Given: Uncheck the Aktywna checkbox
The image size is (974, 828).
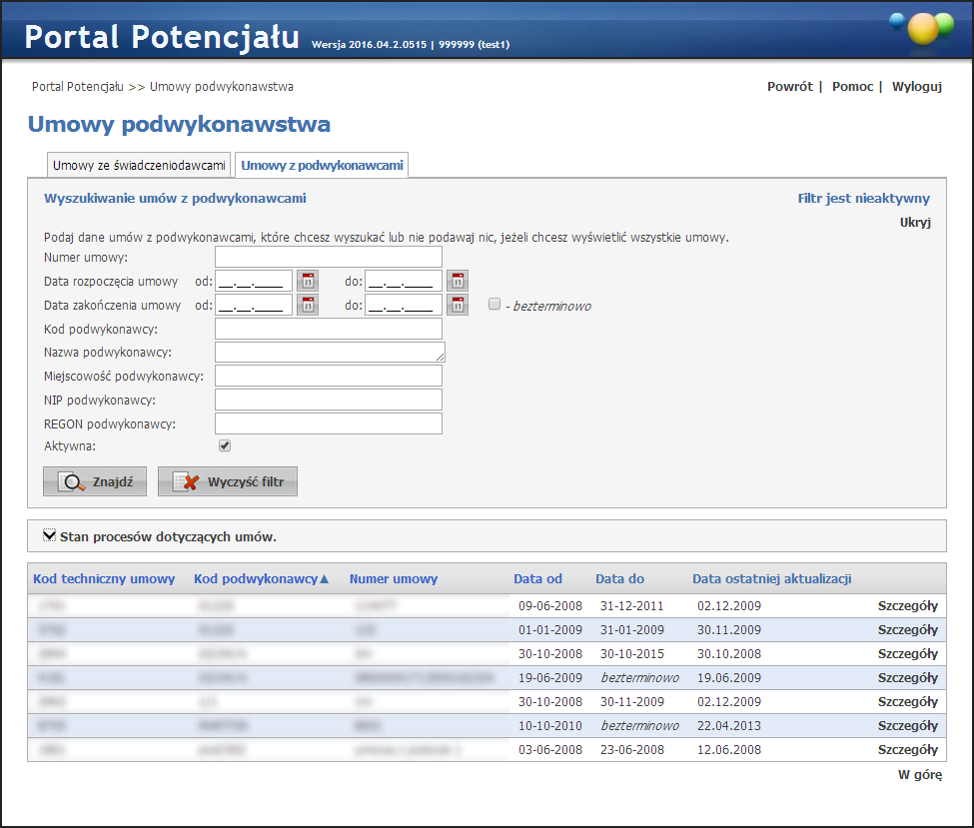Looking at the screenshot, I should point(225,445).
